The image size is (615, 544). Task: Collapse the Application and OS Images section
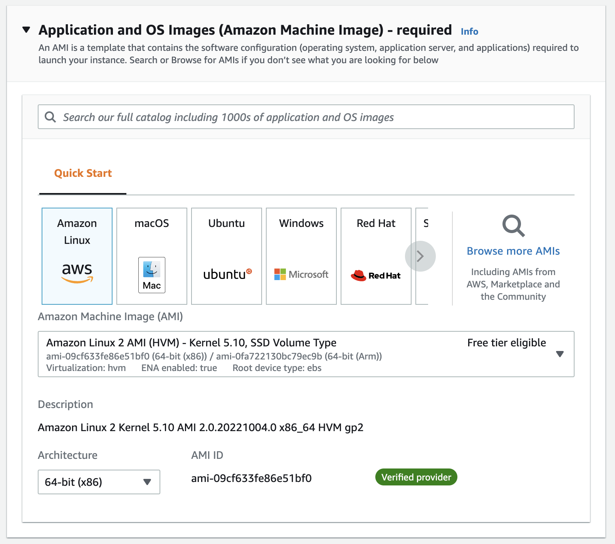[x=26, y=30]
